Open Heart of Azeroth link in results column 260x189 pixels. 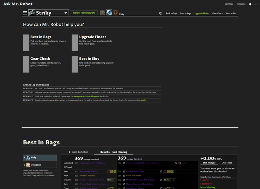[x=134, y=176]
